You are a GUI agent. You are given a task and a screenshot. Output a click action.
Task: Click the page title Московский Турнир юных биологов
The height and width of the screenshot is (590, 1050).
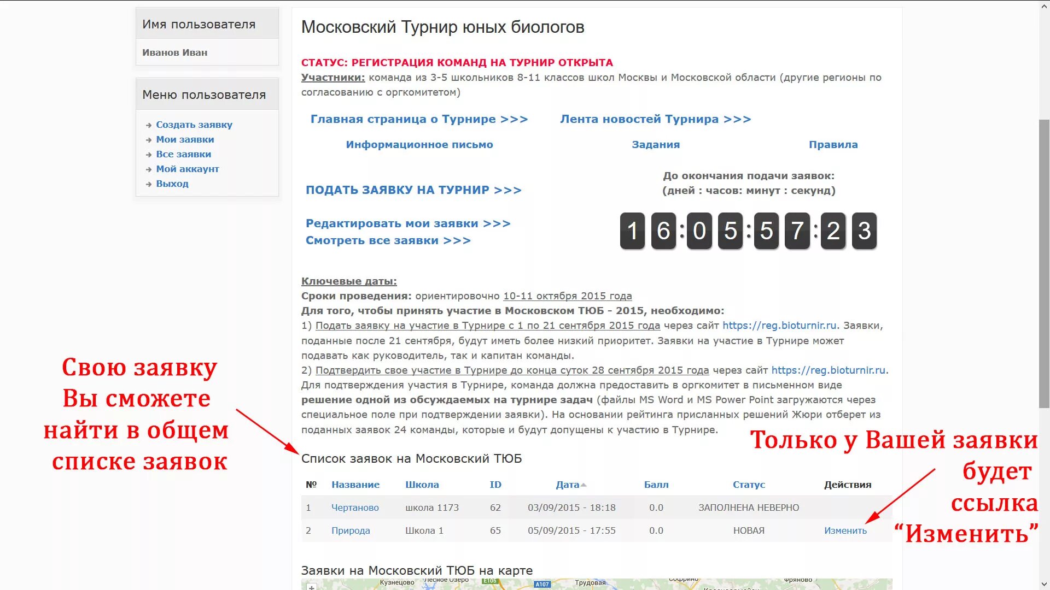442,27
